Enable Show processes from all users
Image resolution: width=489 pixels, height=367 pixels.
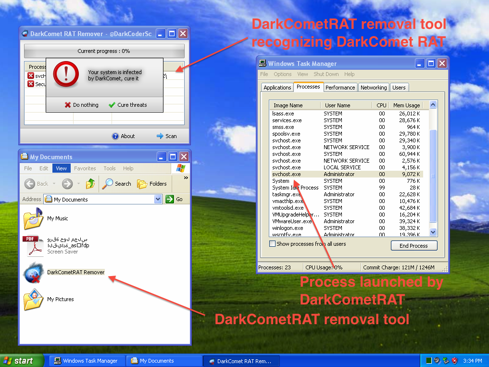click(273, 244)
